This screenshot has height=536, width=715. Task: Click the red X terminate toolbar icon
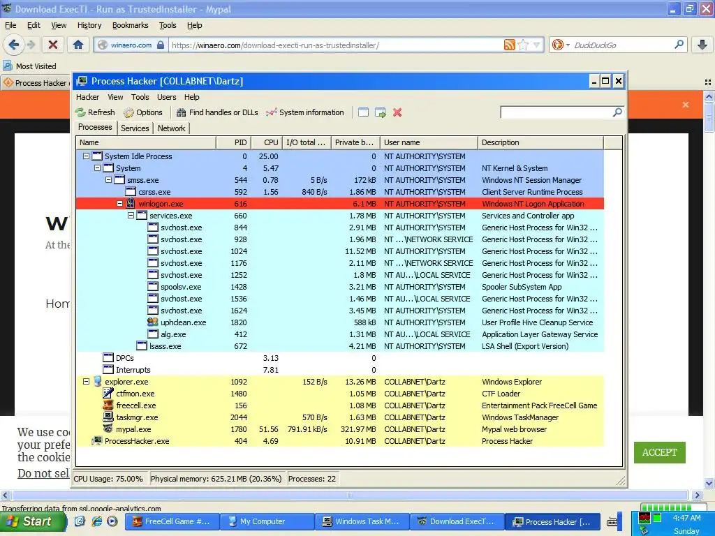click(x=397, y=112)
